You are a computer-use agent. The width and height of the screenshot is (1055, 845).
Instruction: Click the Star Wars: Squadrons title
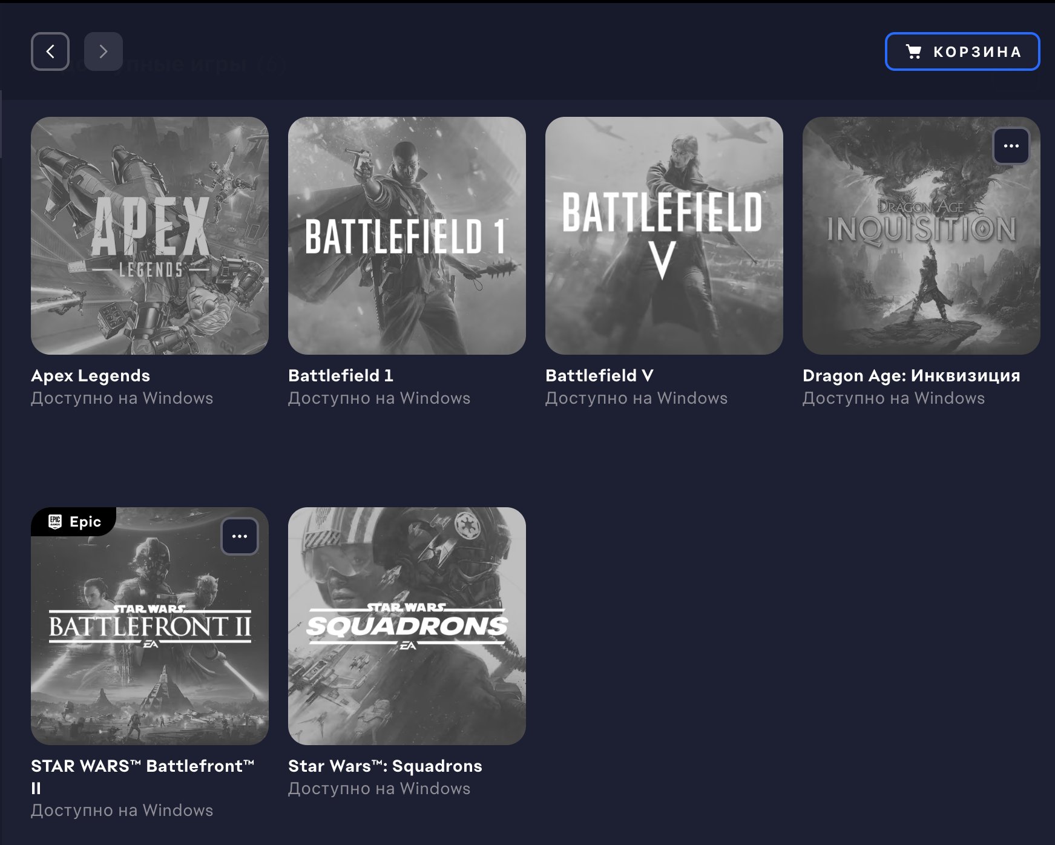coord(385,766)
